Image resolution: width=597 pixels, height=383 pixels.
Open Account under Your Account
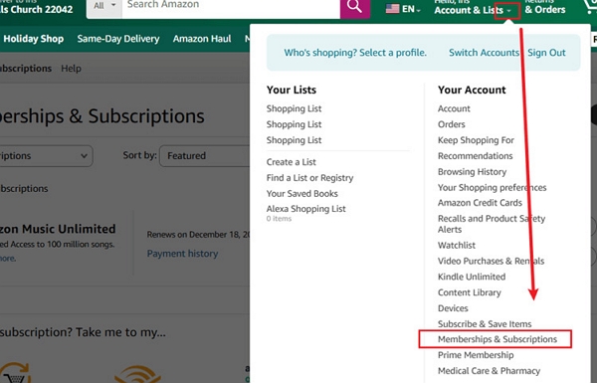point(454,108)
